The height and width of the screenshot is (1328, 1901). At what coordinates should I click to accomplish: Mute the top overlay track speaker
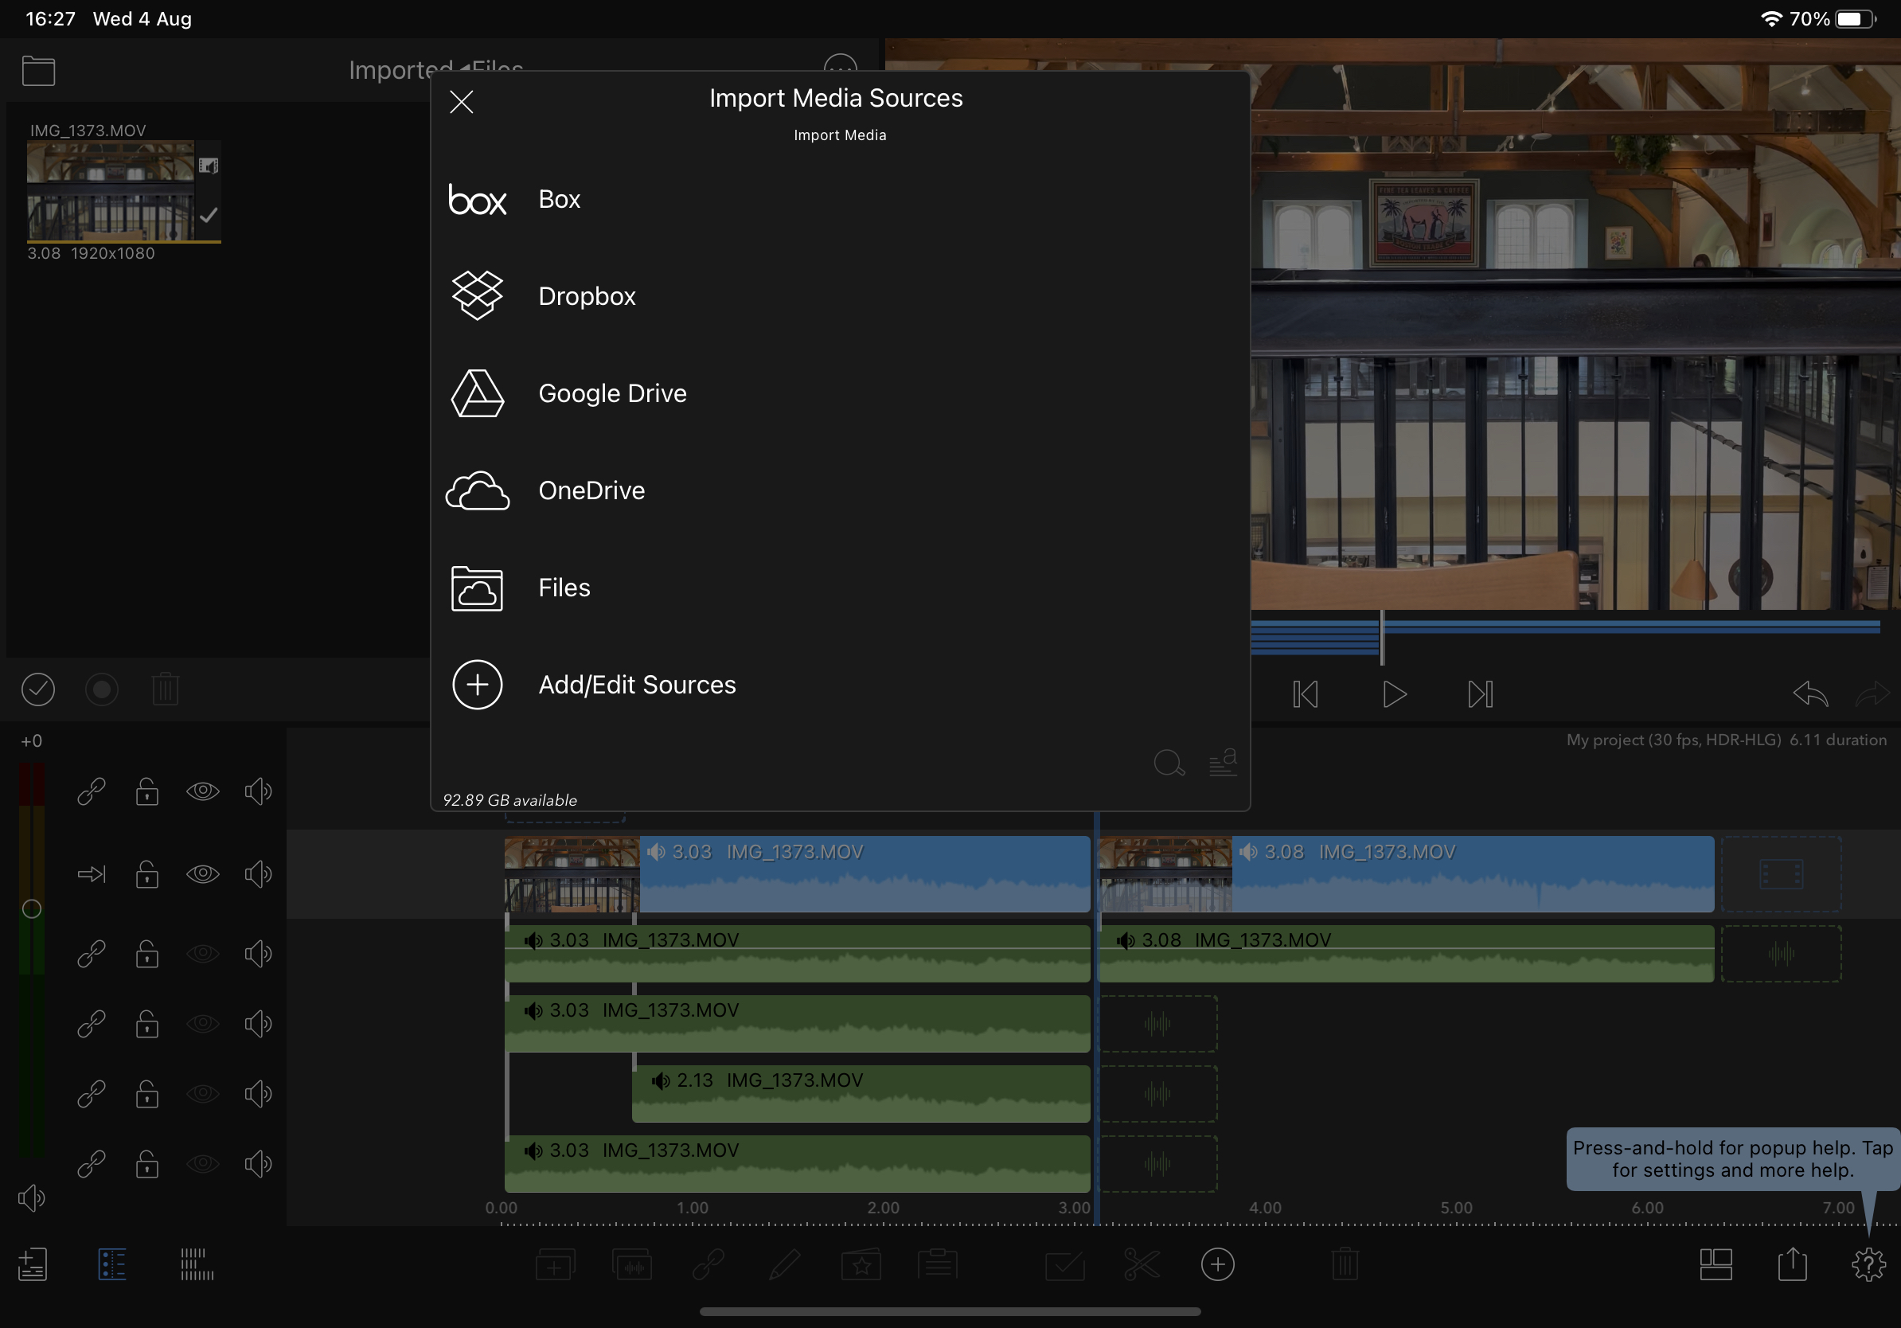pyautogui.click(x=259, y=791)
